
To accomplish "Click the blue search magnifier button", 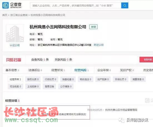I will (125, 6).
